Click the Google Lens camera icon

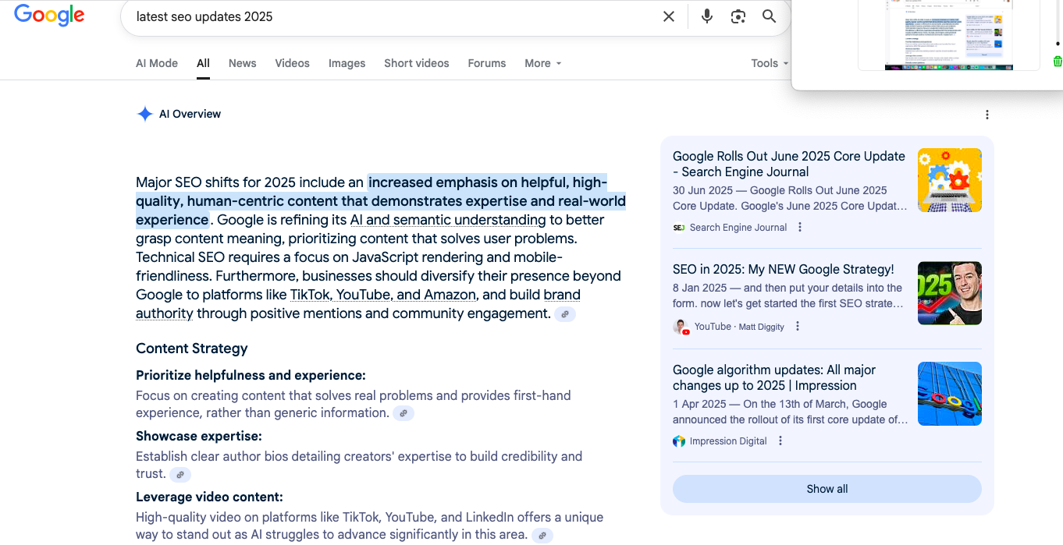[x=738, y=16]
